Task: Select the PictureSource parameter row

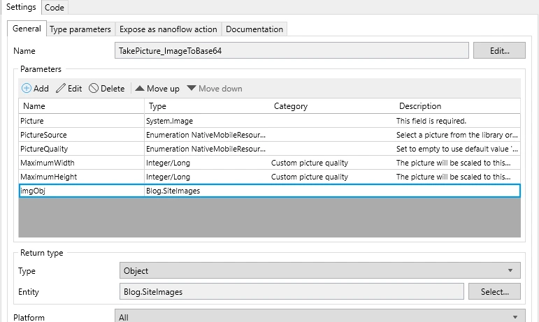Action: point(270,135)
